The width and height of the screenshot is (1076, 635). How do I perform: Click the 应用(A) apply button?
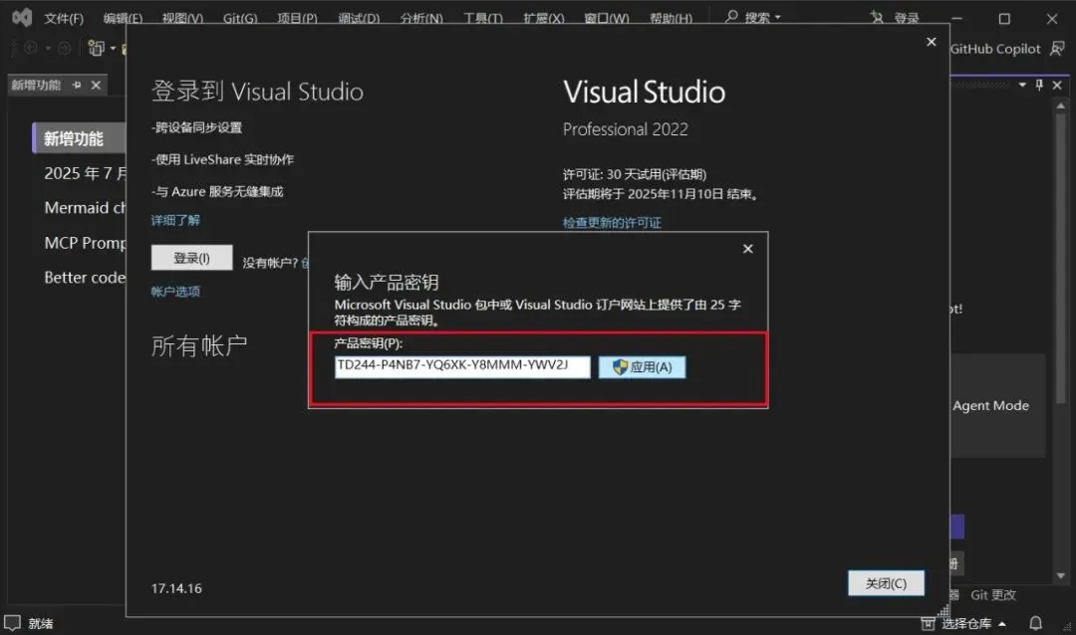pyautogui.click(x=642, y=367)
